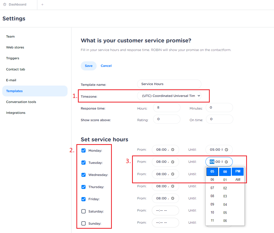This screenshot has height=233, width=274.
Task: Go to Integrations in the sidebar
Action: [x=16, y=113]
